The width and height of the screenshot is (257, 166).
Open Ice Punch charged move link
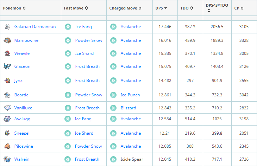coord(130,95)
